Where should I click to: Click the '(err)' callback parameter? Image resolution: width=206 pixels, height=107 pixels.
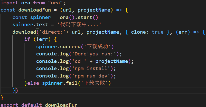pos(183,32)
